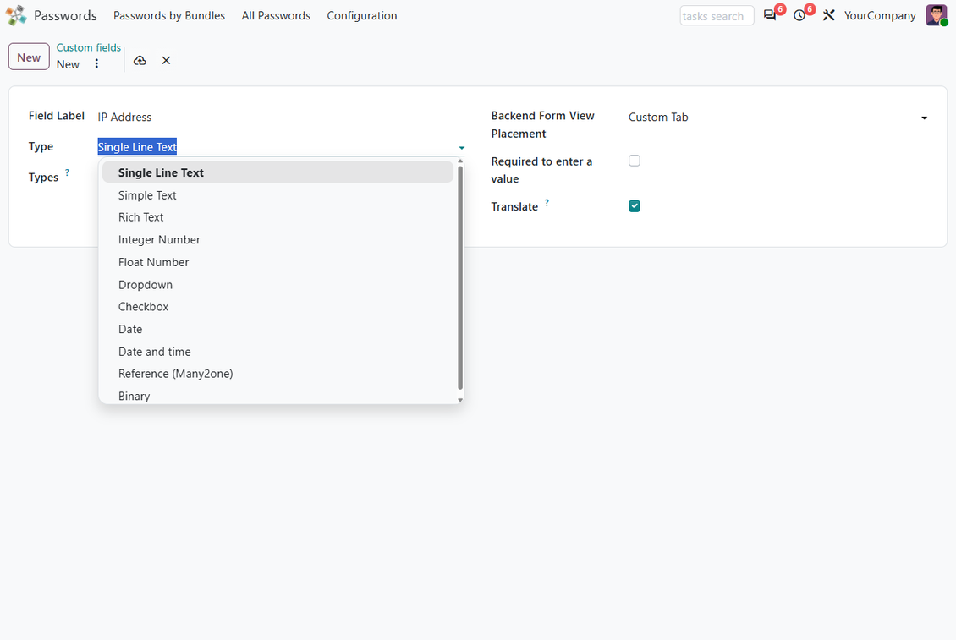Open the activities clock icon
Viewport: 956px width, 640px height.
coord(799,15)
